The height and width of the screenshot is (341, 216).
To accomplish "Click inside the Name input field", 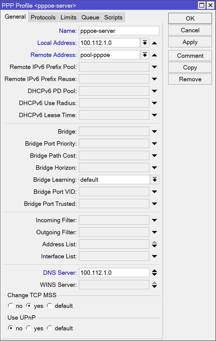I will click(119, 31).
